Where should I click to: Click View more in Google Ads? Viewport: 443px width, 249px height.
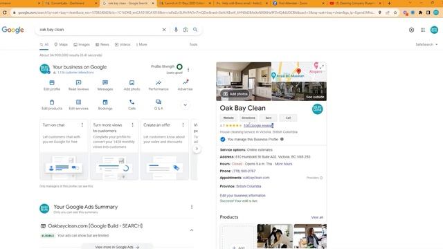coord(117,247)
